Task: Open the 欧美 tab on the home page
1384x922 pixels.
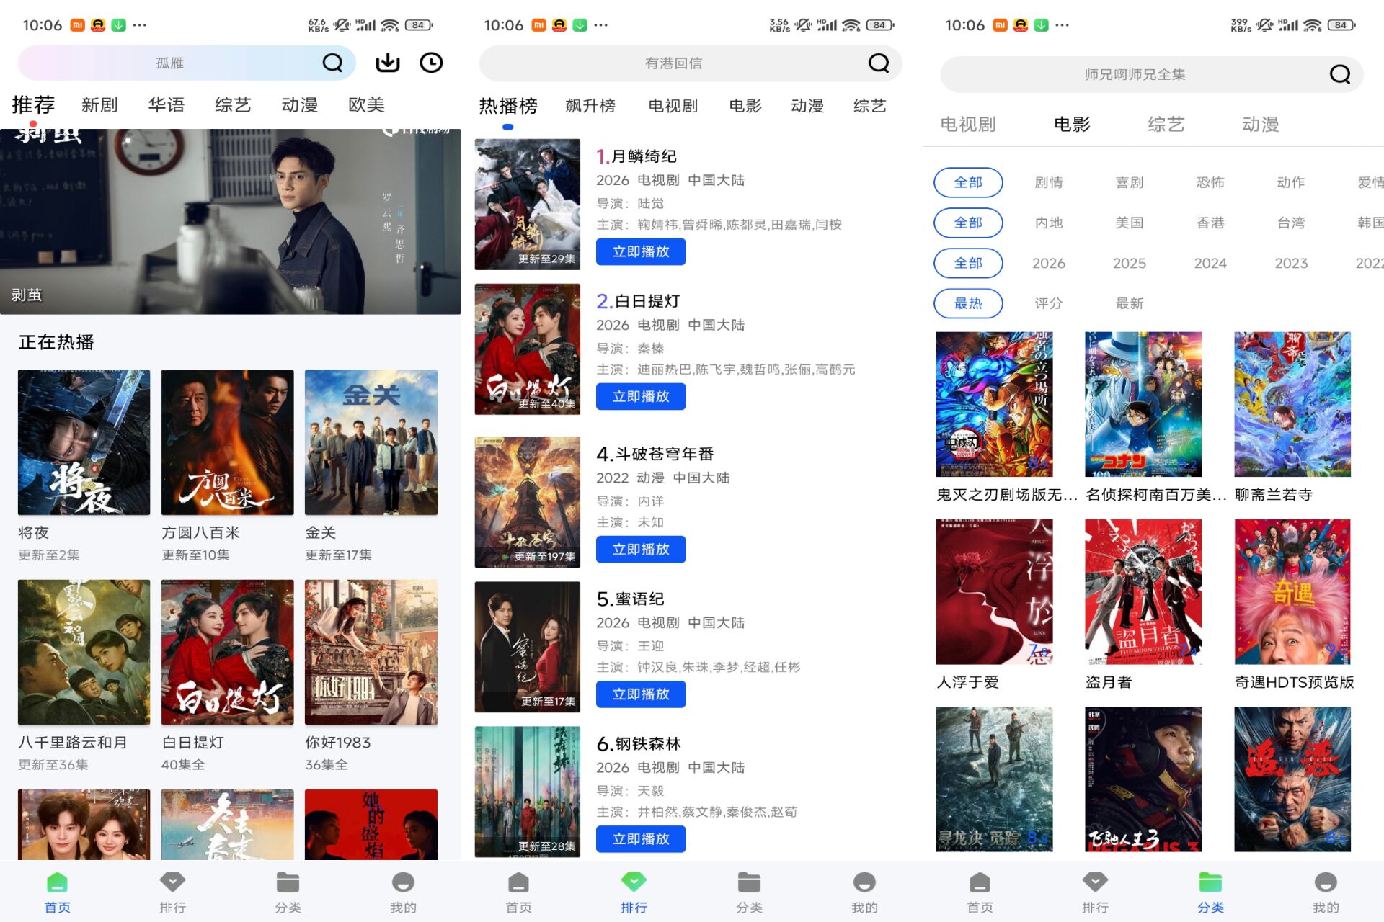Action: coord(366,104)
